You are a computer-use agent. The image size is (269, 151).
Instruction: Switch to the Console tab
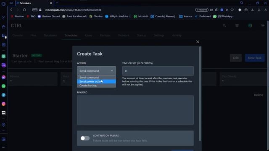18,35
